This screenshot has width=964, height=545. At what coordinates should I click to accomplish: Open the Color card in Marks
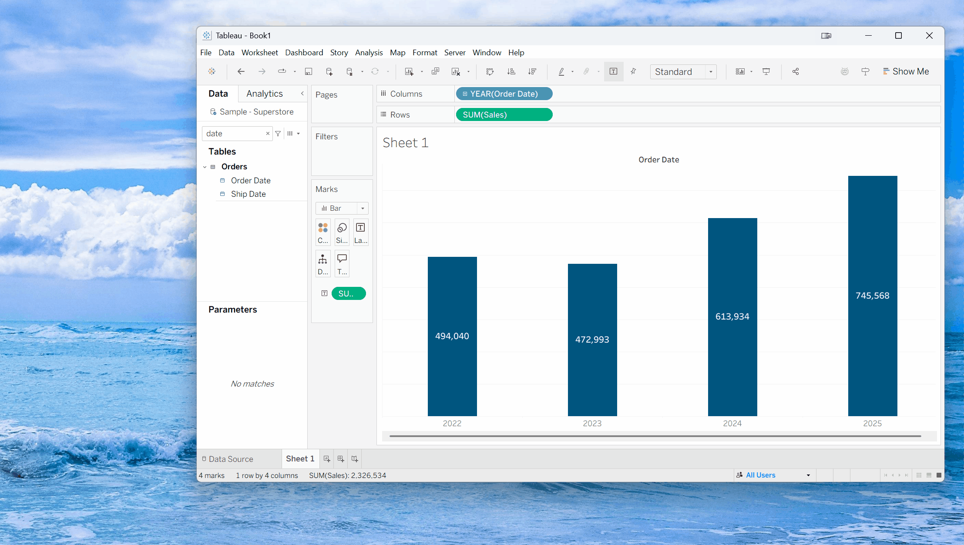323,232
